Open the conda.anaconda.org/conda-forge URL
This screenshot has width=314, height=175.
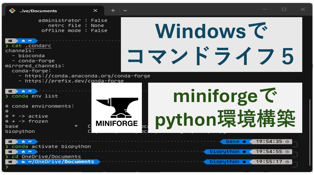click(x=87, y=76)
